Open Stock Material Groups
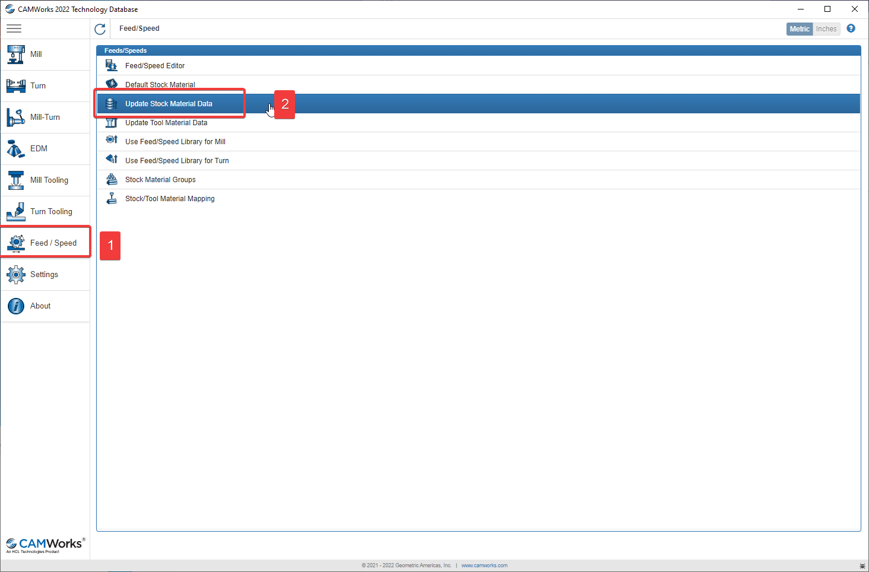This screenshot has width=869, height=572. (478, 180)
